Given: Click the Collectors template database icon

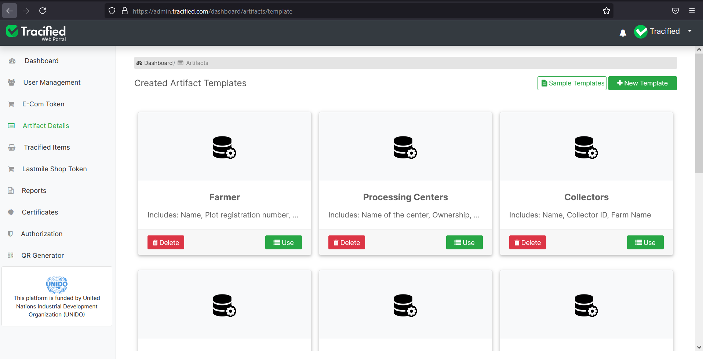Looking at the screenshot, I should [x=586, y=147].
